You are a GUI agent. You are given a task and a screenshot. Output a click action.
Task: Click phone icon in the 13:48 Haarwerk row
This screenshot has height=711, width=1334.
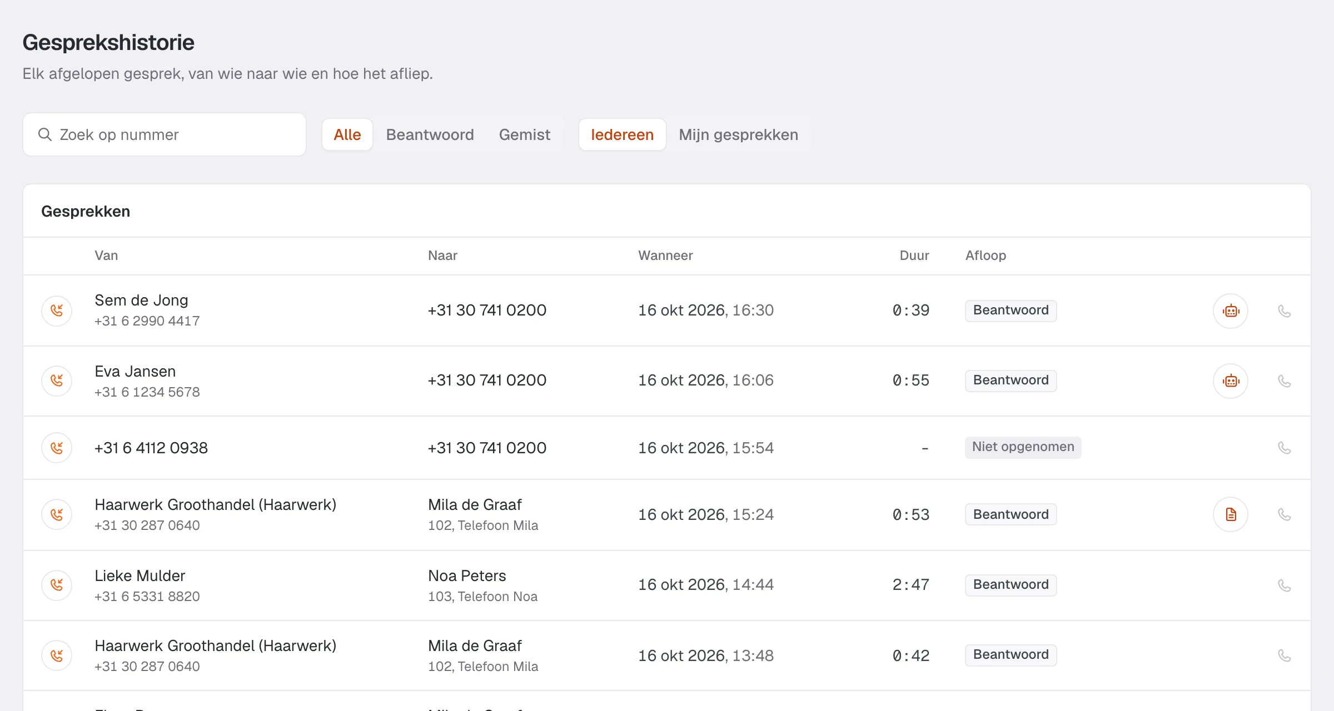[x=1284, y=655]
